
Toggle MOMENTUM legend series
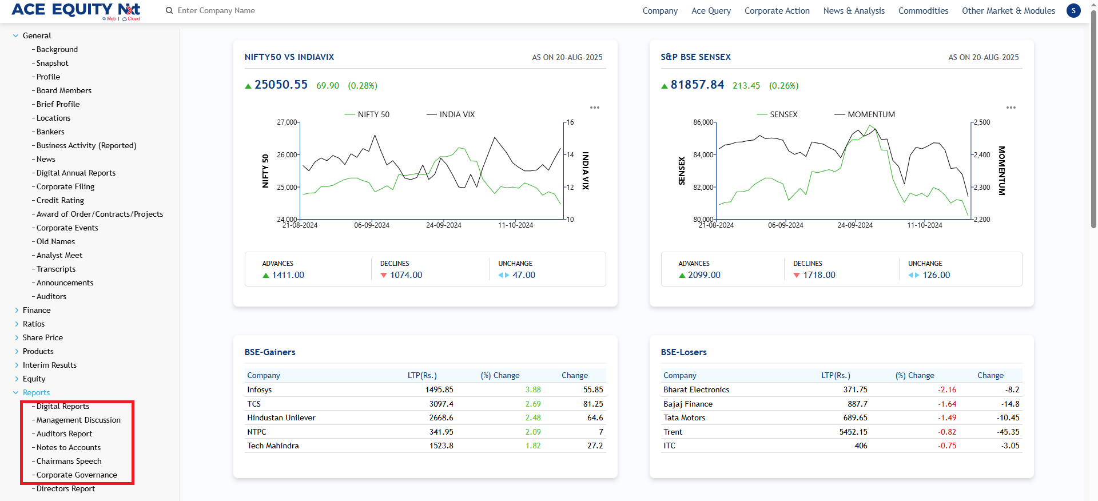coord(864,114)
